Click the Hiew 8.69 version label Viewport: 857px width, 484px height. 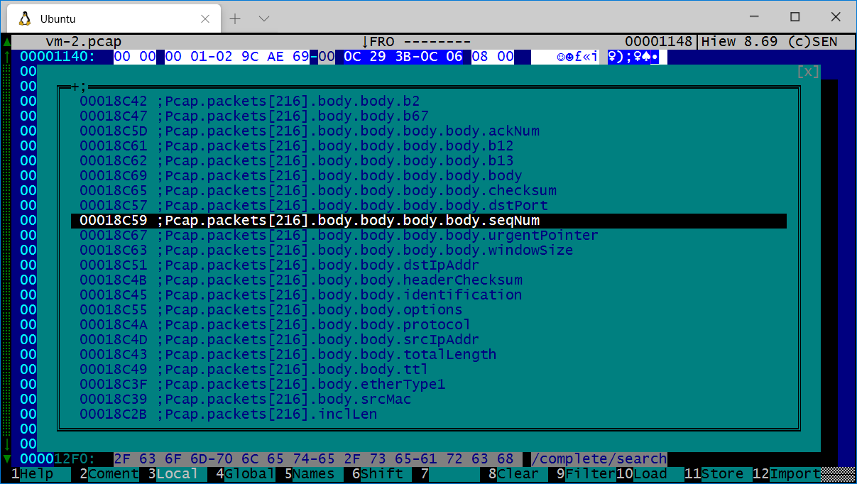[x=740, y=41]
